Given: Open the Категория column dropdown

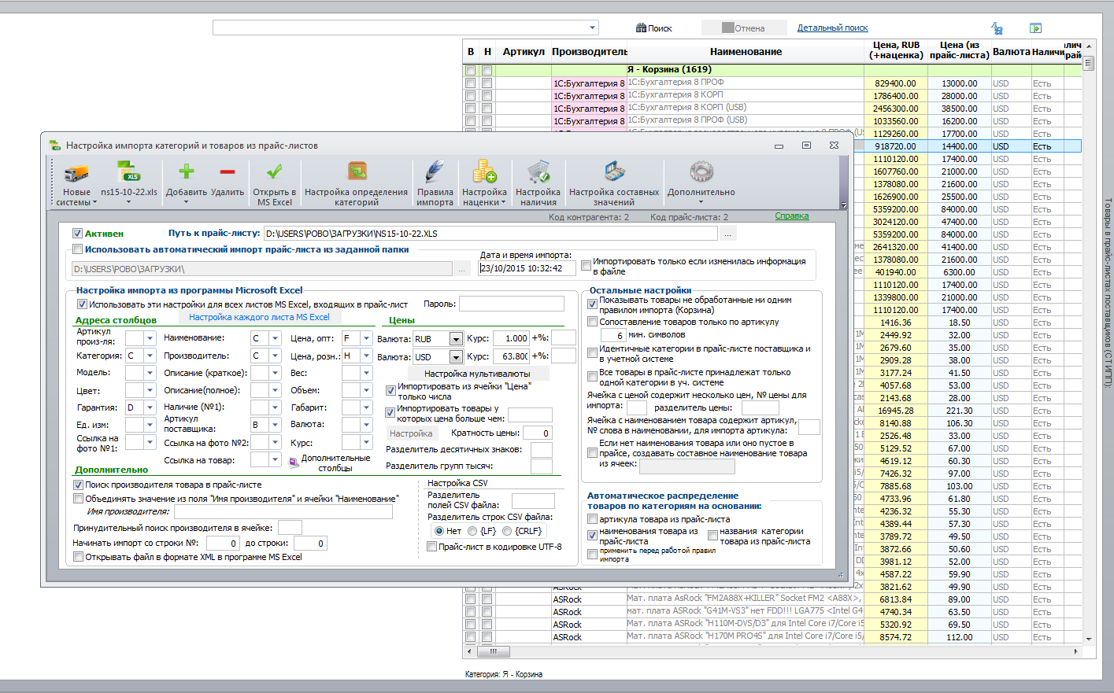Looking at the screenshot, I should pos(150,356).
